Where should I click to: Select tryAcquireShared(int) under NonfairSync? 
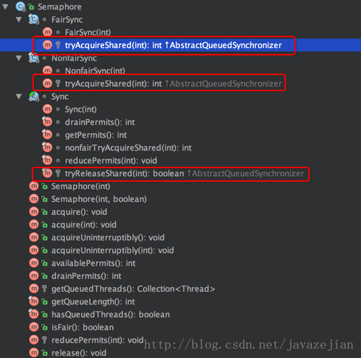pyautogui.click(x=173, y=84)
